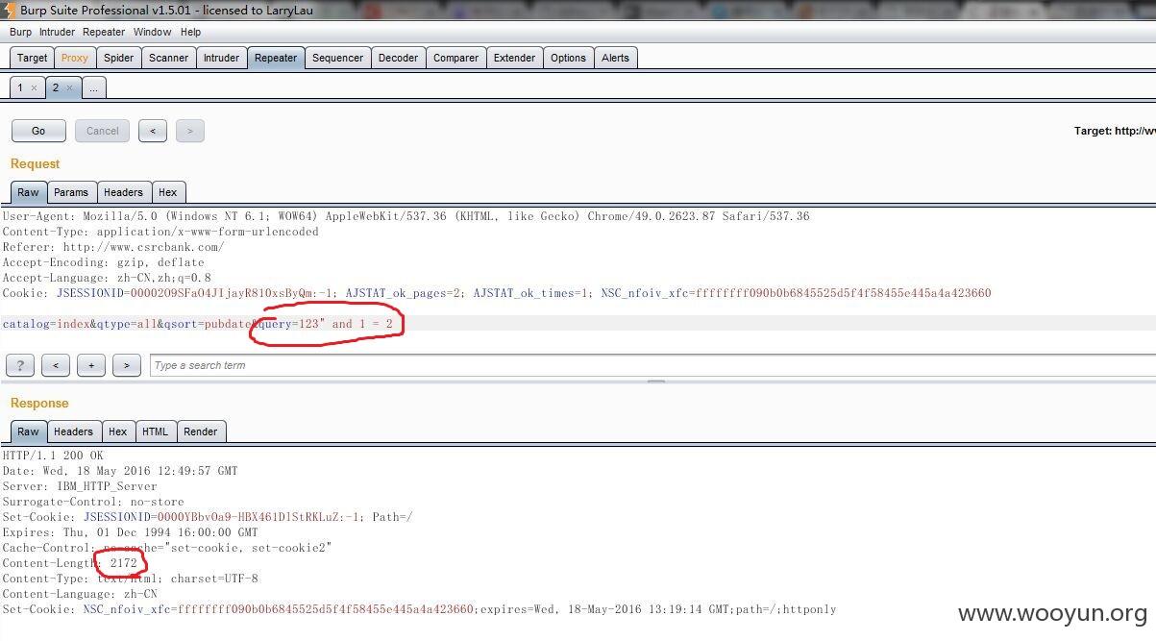The width and height of the screenshot is (1156, 641).
Task: Select the Repeater tool tab
Action: tap(276, 58)
